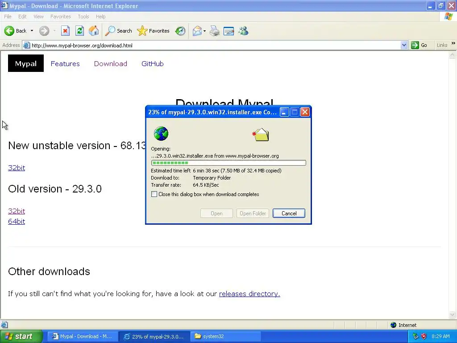Click the Internet zone globe in status bar
This screenshot has height=343, width=457.
click(394, 325)
